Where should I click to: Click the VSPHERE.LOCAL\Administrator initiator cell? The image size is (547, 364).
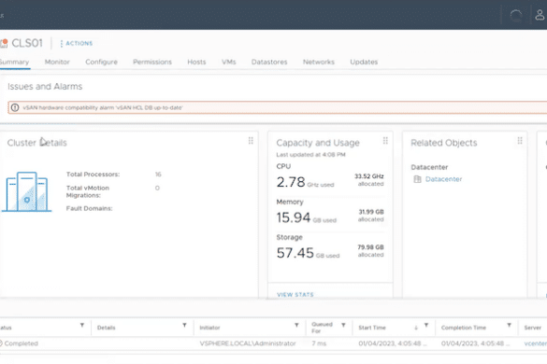[x=248, y=343]
